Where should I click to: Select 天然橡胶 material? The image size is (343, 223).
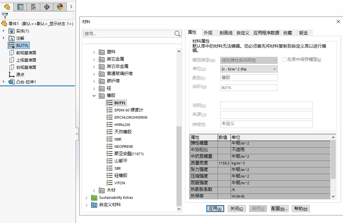(123, 132)
